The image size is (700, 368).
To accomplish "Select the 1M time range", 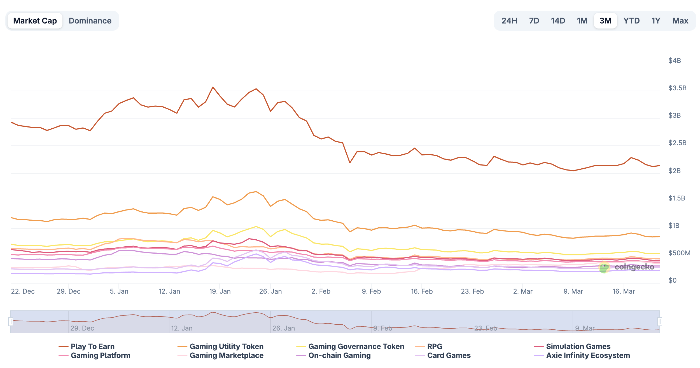I will point(582,21).
